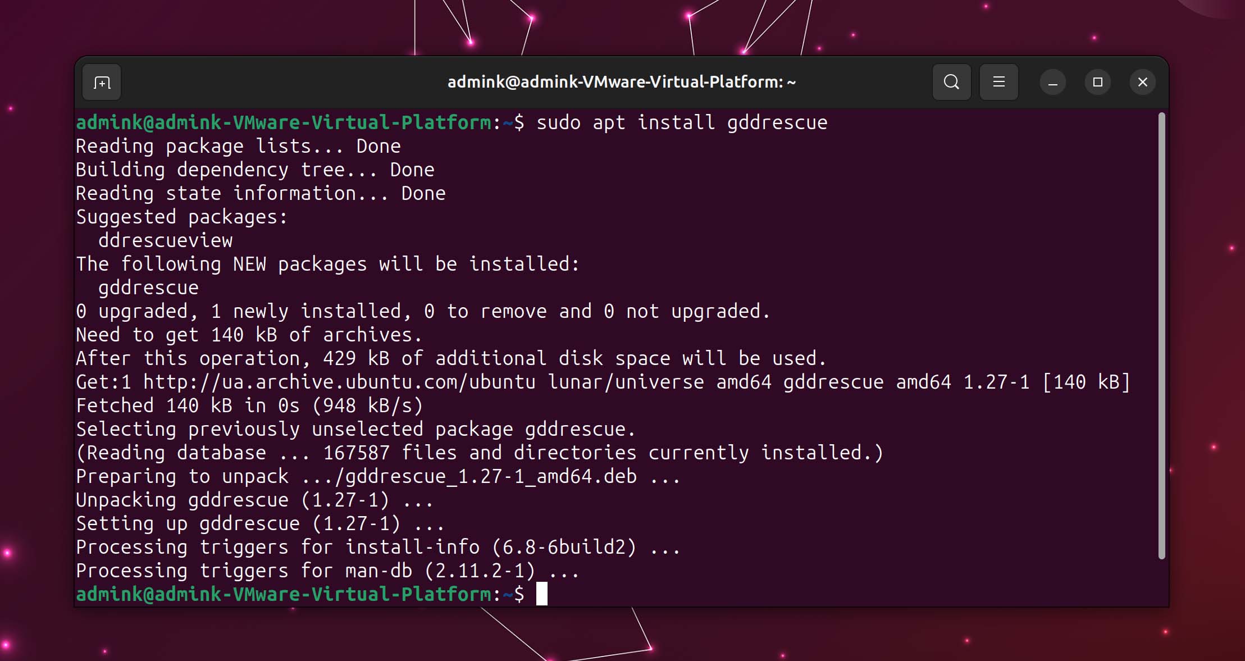Image resolution: width=1245 pixels, height=661 pixels.
Task: Click the magnifier to search terminal output
Action: (x=951, y=82)
